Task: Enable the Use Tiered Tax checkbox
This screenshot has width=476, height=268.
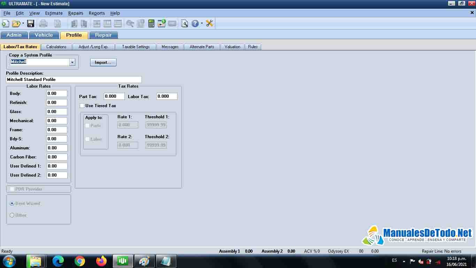Action: click(x=82, y=106)
